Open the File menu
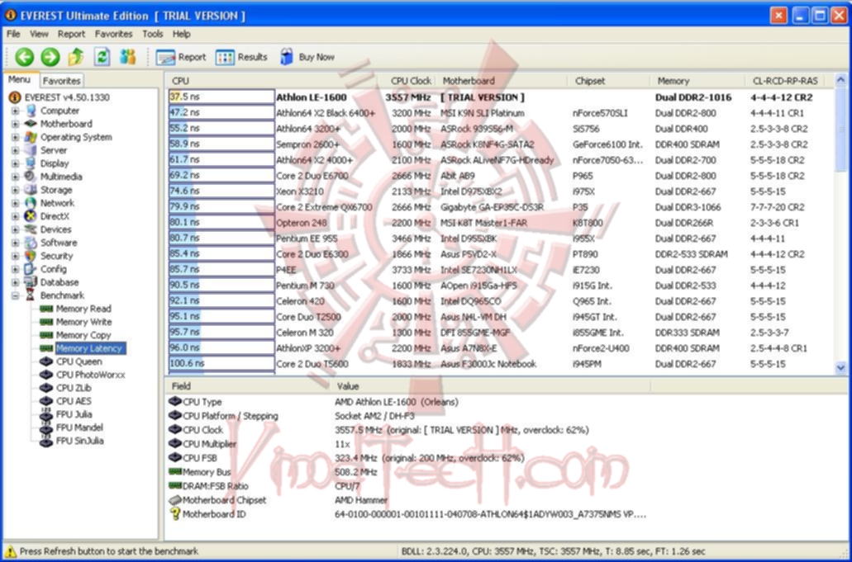The width and height of the screenshot is (852, 562). point(13,34)
